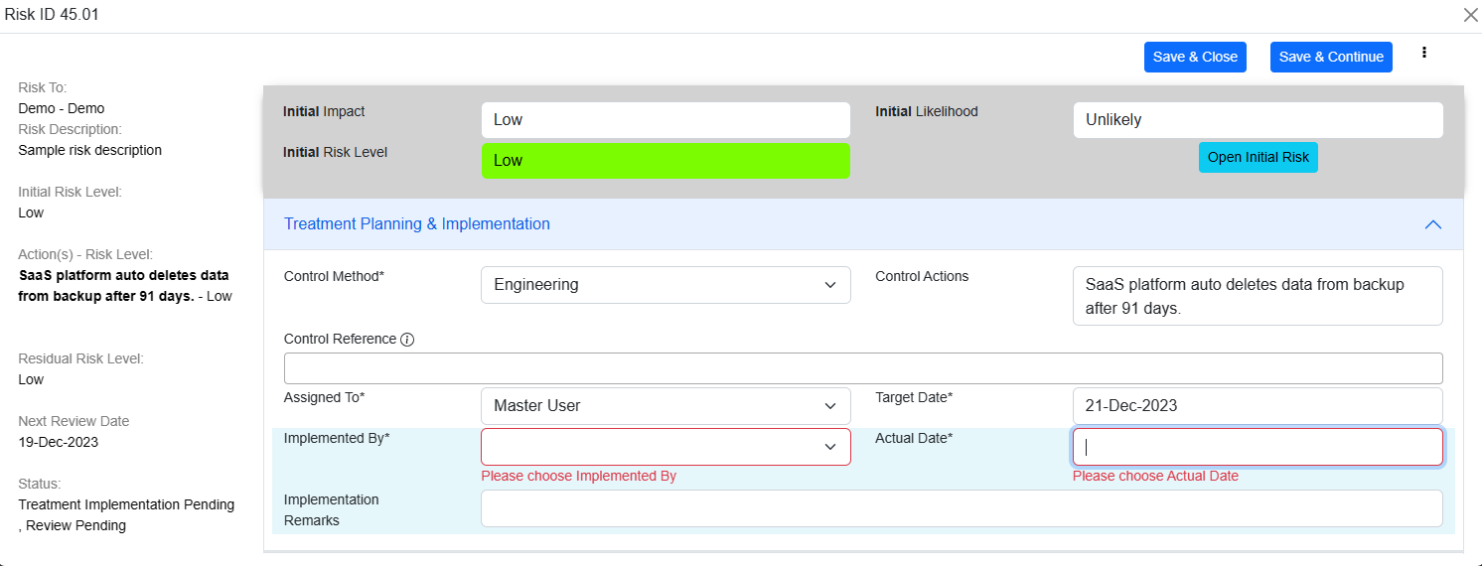This screenshot has height=566, width=1482.
Task: Click the Control Reference info icon
Action: [x=407, y=340]
